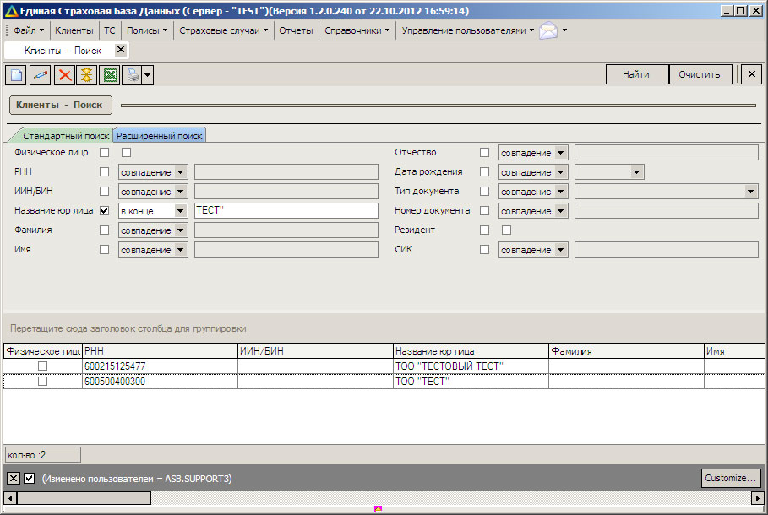Click the X icon in bottom filter bar
768x515 pixels.
tap(14, 479)
